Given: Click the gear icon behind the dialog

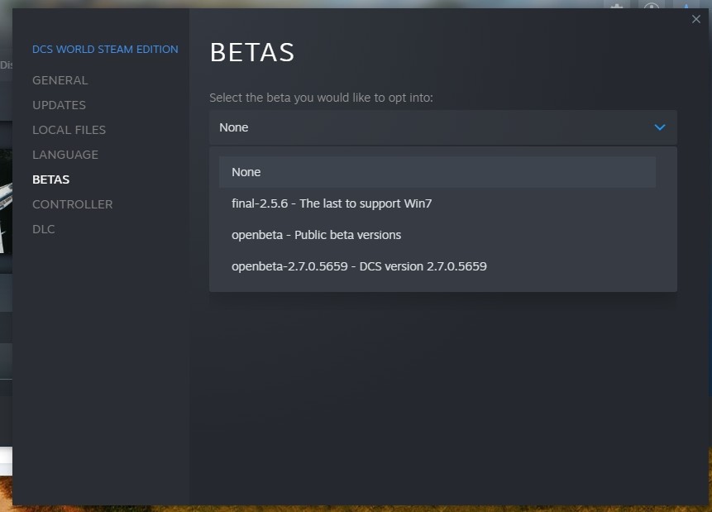Looking at the screenshot, I should click(x=616, y=6).
